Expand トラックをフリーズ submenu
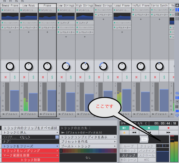 pyautogui.click(x=30, y=146)
